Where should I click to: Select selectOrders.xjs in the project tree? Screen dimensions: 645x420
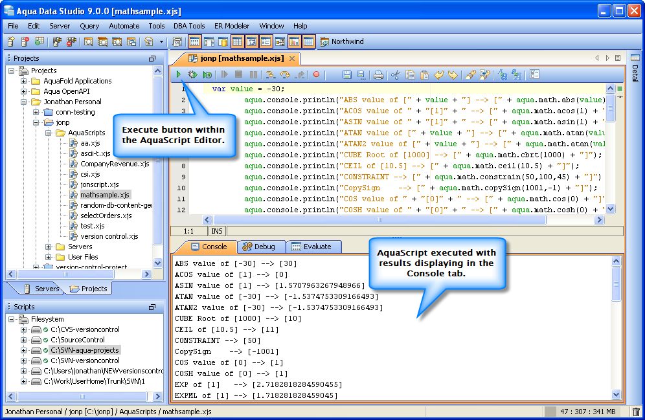(106, 216)
